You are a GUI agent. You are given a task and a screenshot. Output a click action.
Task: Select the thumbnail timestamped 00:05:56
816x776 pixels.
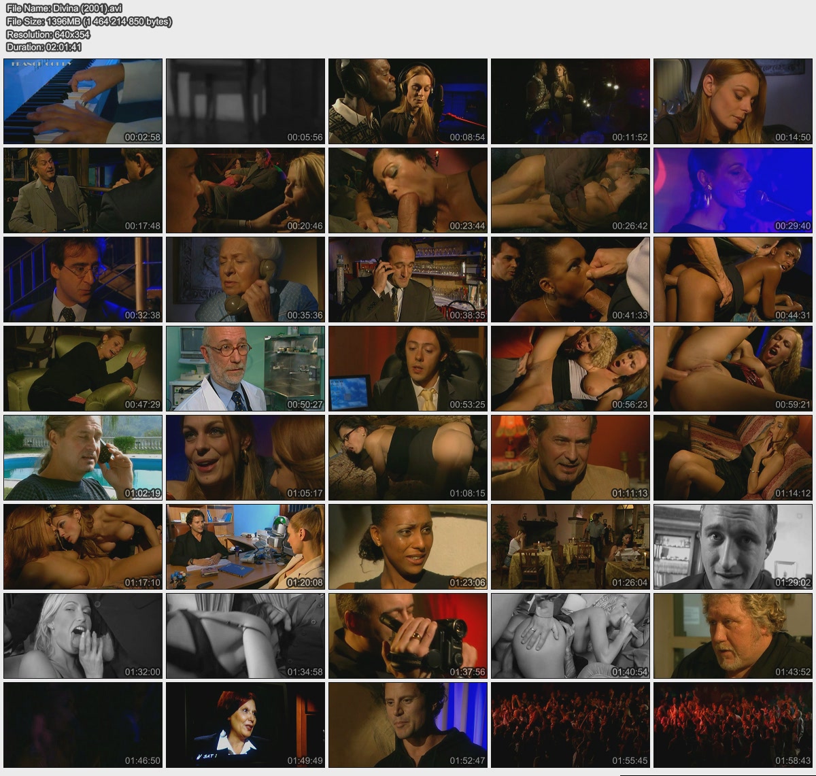pyautogui.click(x=245, y=101)
